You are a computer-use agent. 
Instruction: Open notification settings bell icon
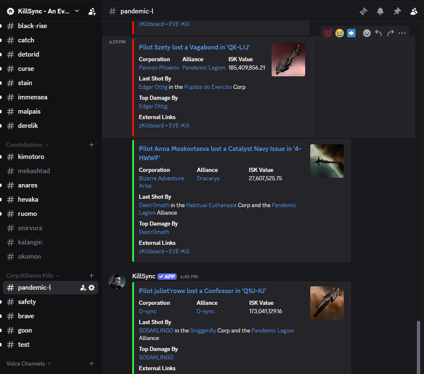380,11
